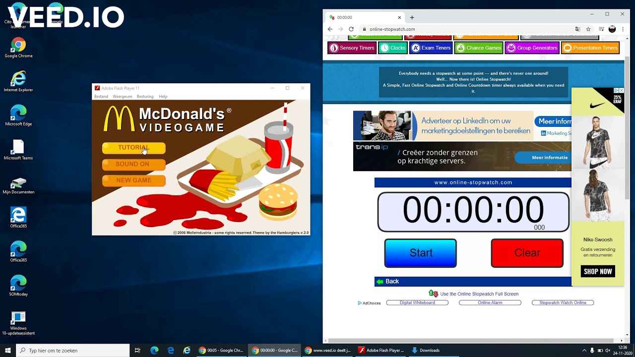Click the volume icon in system tray
Viewport: 635px width, 357px height.
click(x=608, y=351)
